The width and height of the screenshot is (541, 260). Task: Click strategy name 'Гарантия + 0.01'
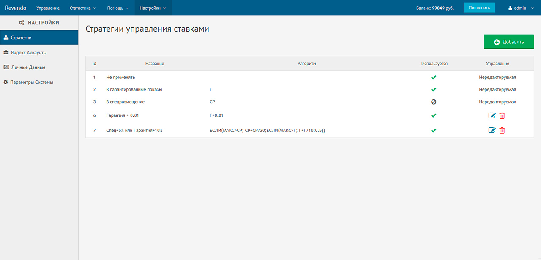(x=123, y=115)
